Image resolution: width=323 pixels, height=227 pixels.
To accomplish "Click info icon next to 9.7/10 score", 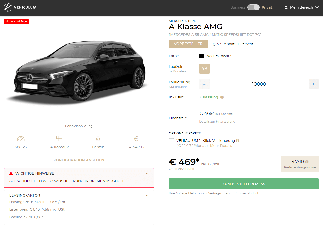I will click(x=307, y=162).
